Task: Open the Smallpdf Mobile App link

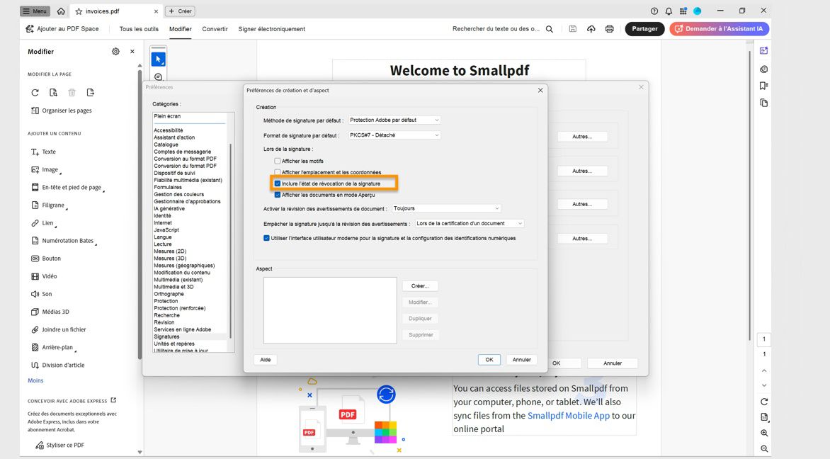Action: (x=569, y=416)
